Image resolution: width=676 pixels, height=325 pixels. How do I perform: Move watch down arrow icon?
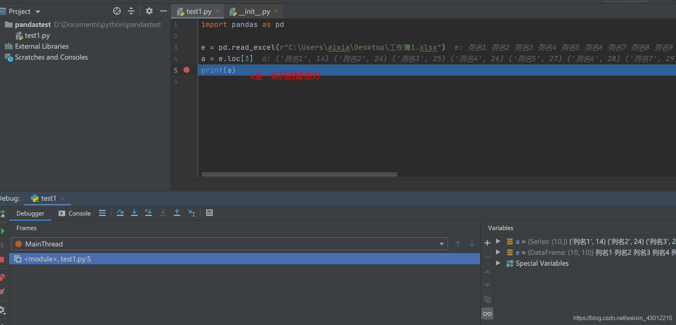point(487,285)
